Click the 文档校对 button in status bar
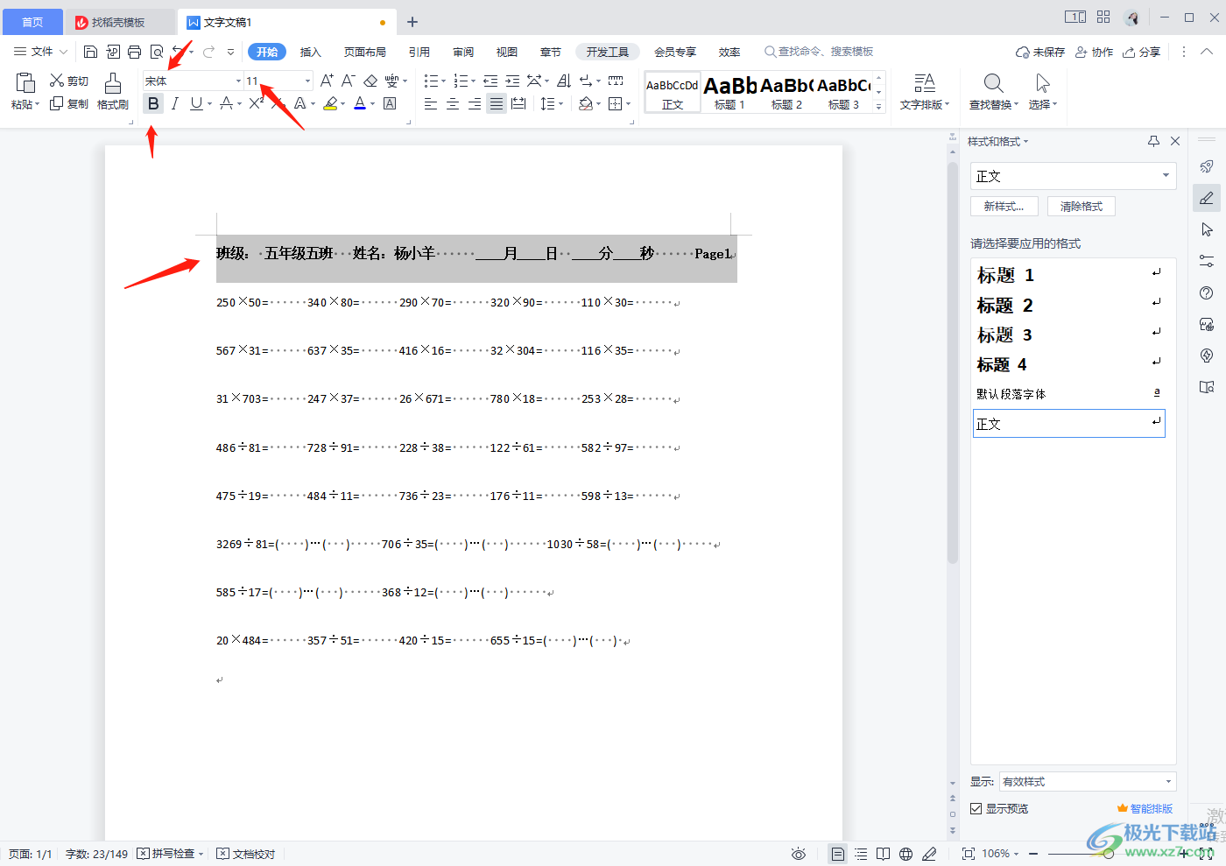This screenshot has width=1226, height=866. tap(246, 854)
